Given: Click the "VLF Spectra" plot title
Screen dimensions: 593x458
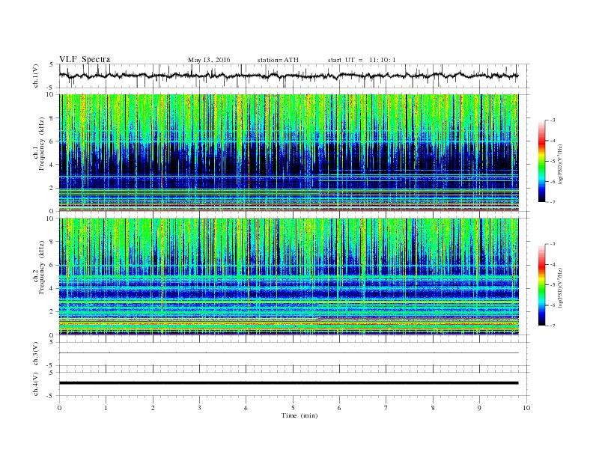Looking at the screenshot, I should 85,60.
